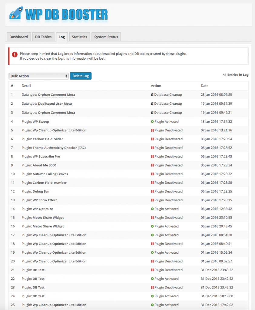Click green activated icon in row 24
The image size is (255, 310).
[x=152, y=296]
